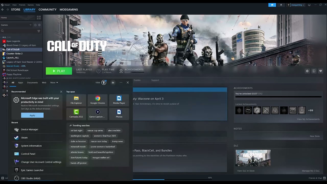
Task: Toggle ready-to-play filter icon
Action: click(x=39, y=25)
